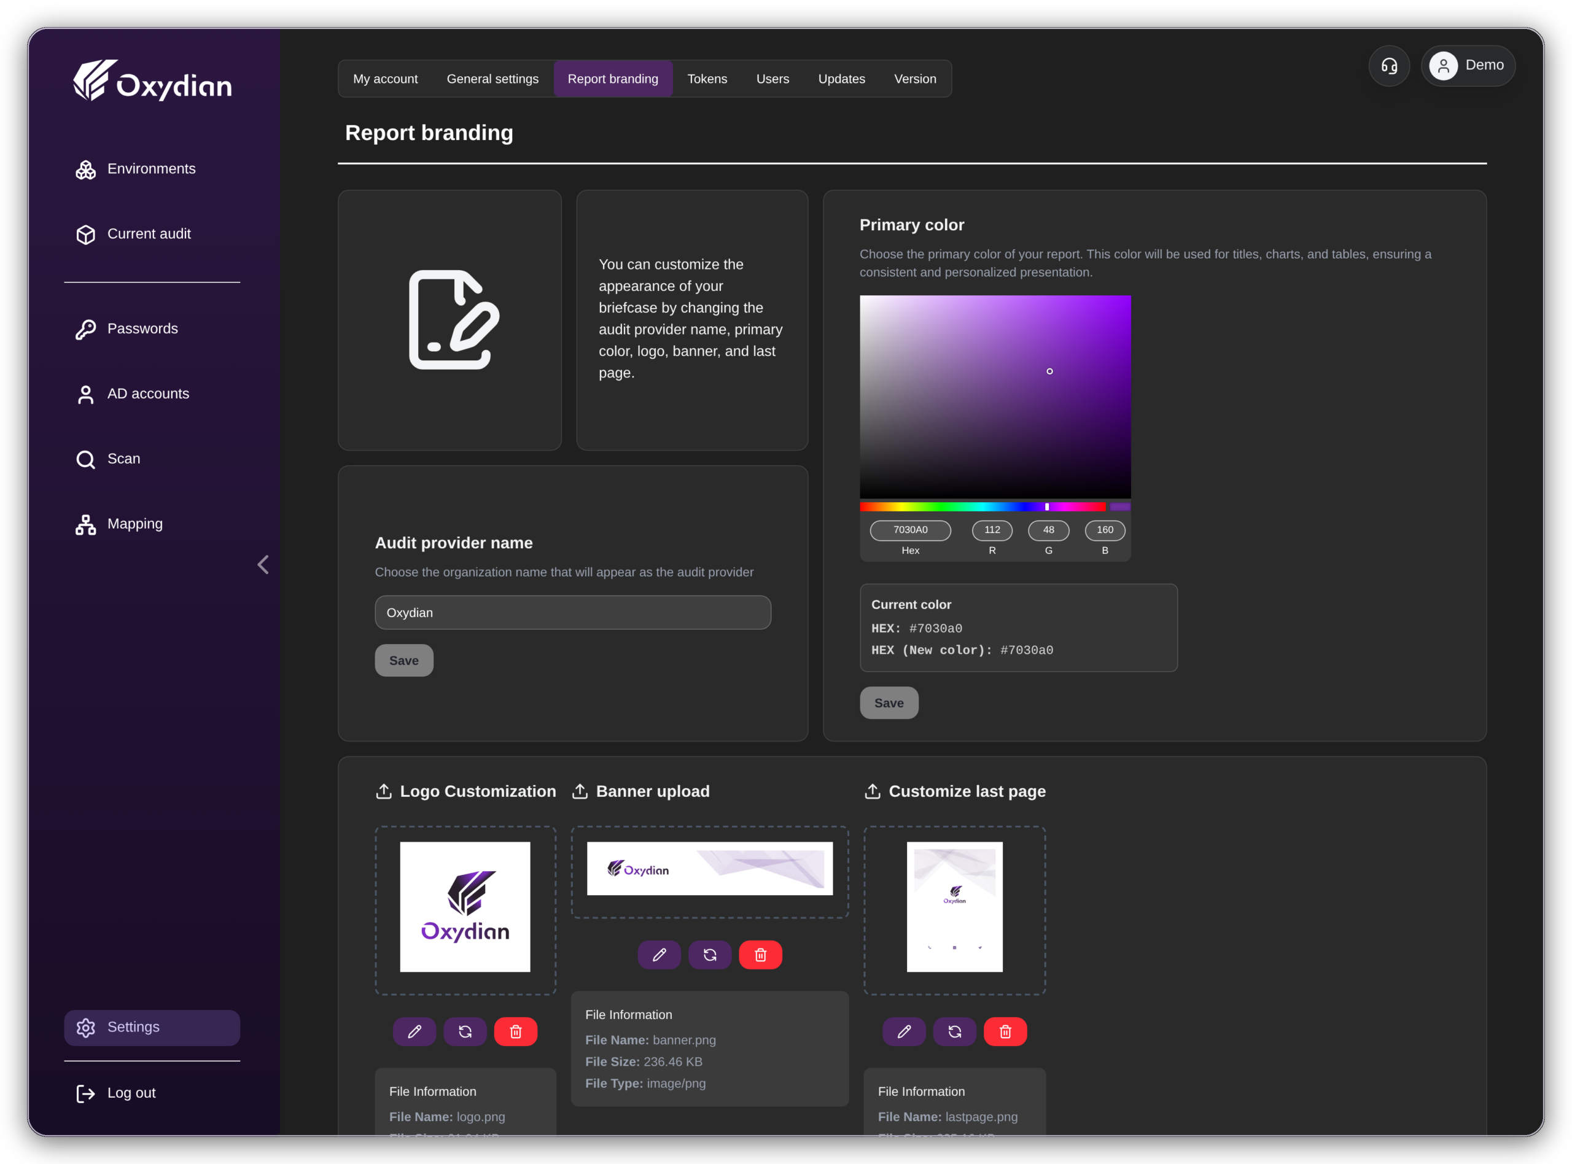Edit the banner with pencil button

[x=659, y=955]
